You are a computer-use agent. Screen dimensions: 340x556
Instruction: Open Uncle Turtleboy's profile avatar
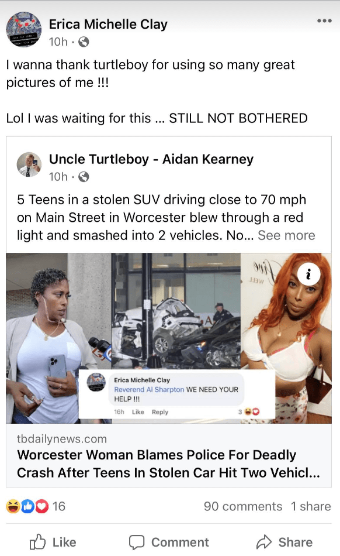tap(29, 164)
